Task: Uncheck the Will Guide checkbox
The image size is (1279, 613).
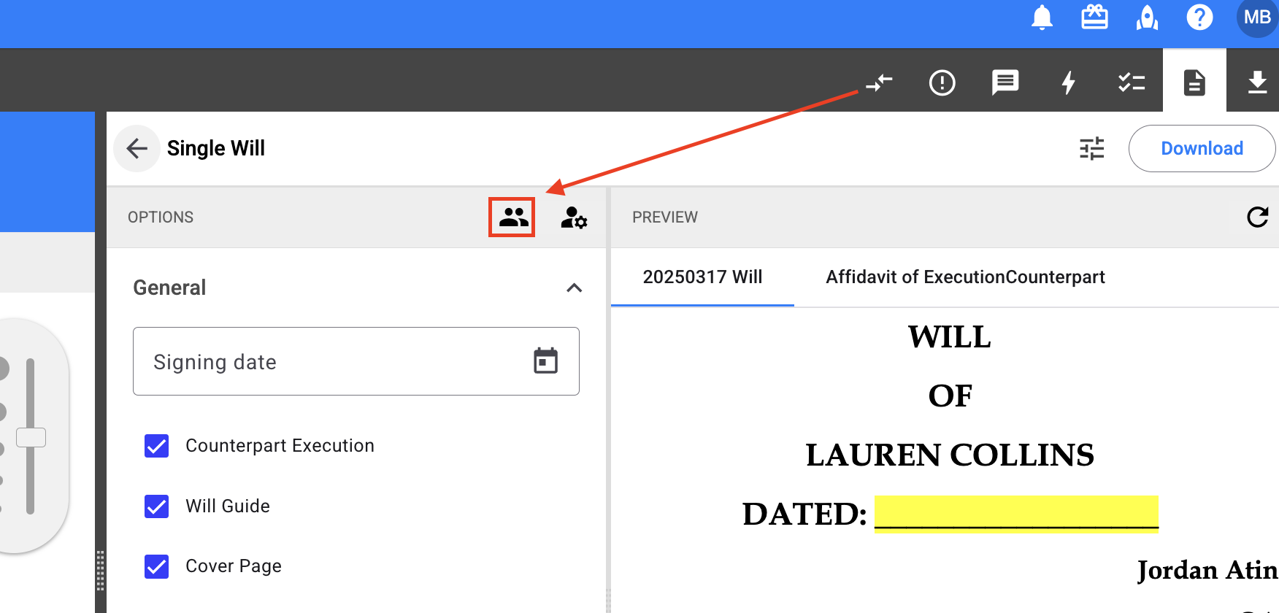Action: 157,506
